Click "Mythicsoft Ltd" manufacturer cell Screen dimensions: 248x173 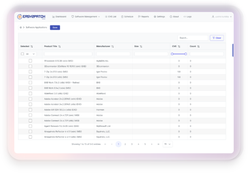(x=103, y=126)
